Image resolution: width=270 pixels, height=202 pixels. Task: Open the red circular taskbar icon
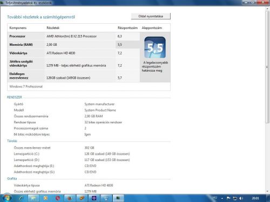point(58,198)
